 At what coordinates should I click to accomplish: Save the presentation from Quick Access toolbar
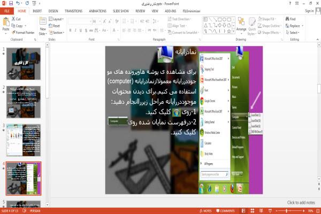click(x=11, y=4)
